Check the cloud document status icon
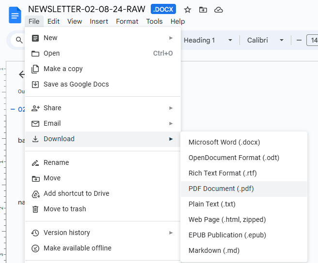This screenshot has width=318, height=263. click(x=219, y=10)
